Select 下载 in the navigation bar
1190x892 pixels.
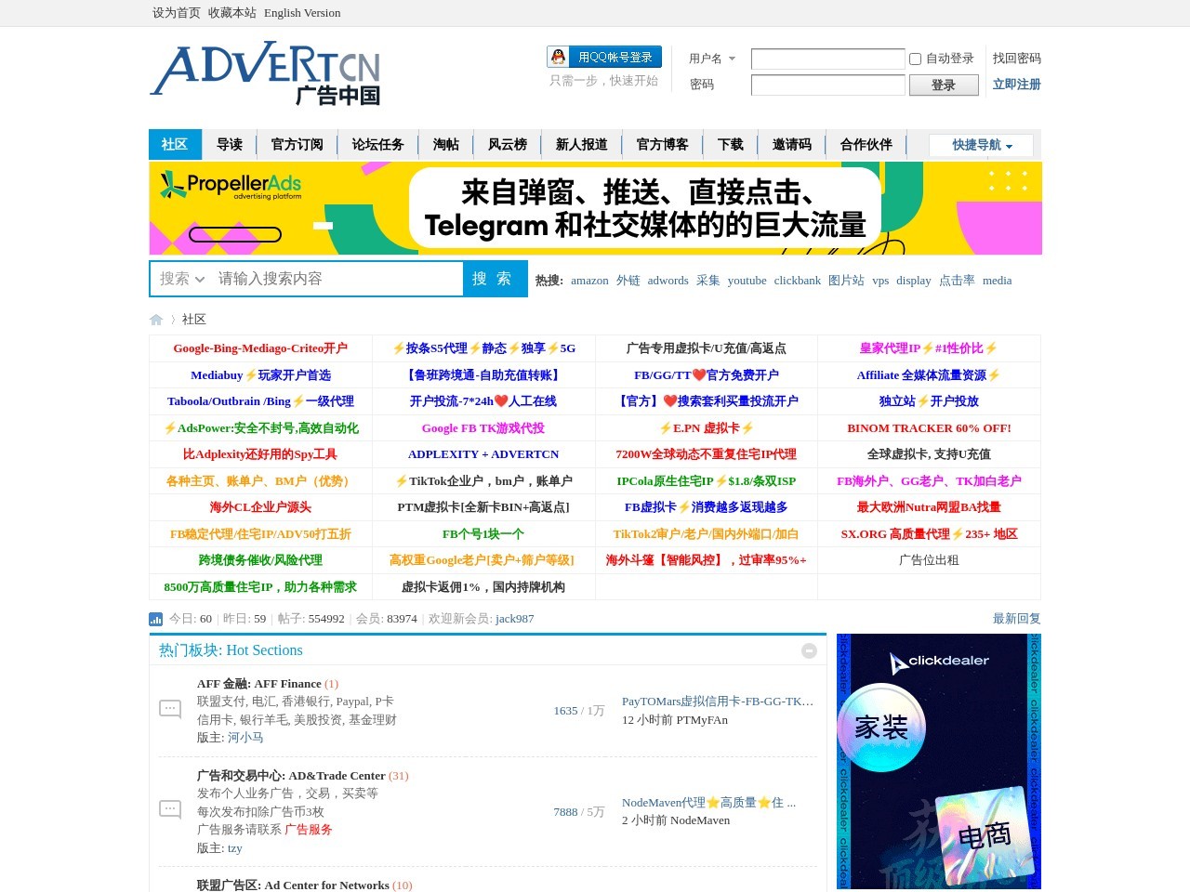tap(731, 144)
